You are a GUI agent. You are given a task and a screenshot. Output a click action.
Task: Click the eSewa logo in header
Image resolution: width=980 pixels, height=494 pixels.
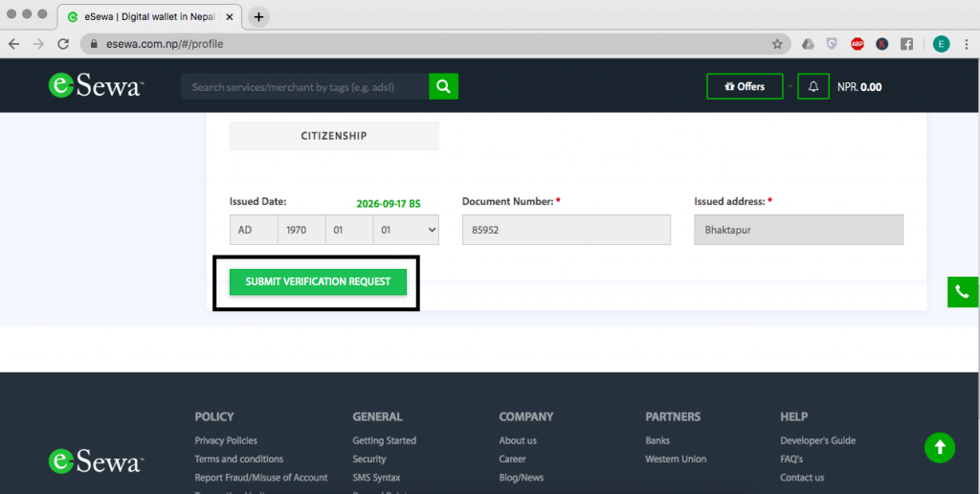96,86
